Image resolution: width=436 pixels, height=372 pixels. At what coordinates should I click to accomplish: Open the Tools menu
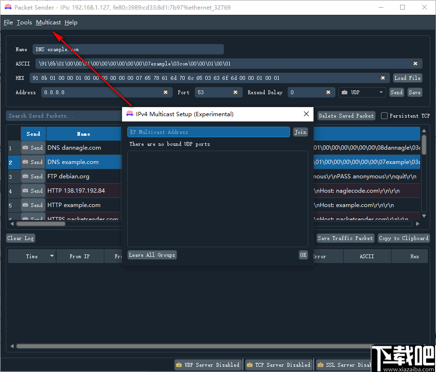24,22
